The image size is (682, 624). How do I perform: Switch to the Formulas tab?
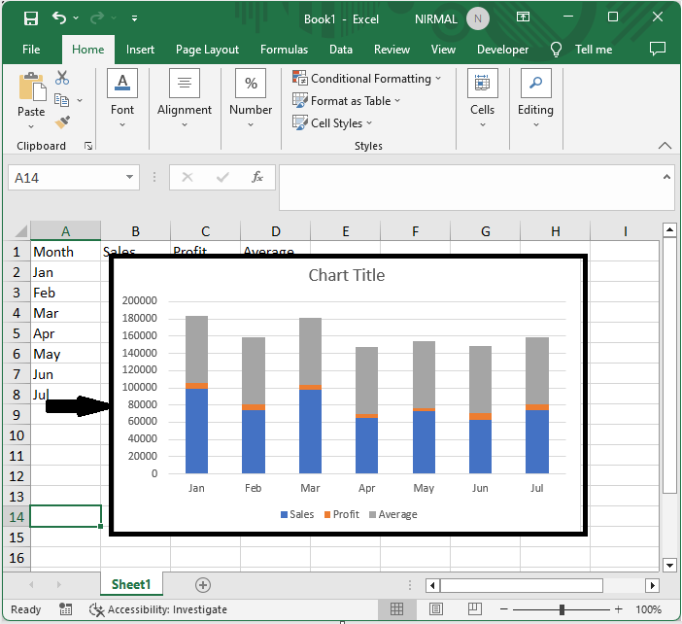[x=284, y=50]
